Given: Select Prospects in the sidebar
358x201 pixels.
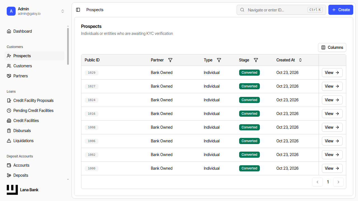Looking at the screenshot, I should click(35, 56).
